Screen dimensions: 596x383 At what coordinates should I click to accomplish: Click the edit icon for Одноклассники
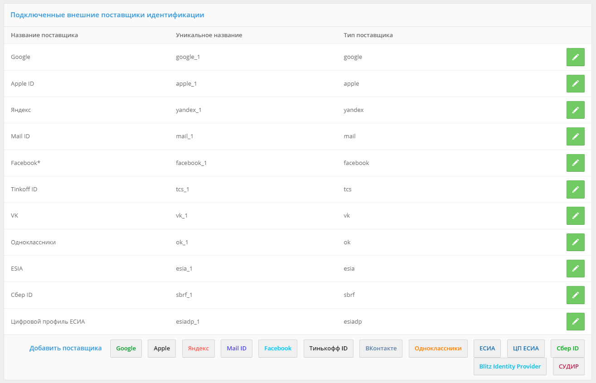[x=575, y=242]
